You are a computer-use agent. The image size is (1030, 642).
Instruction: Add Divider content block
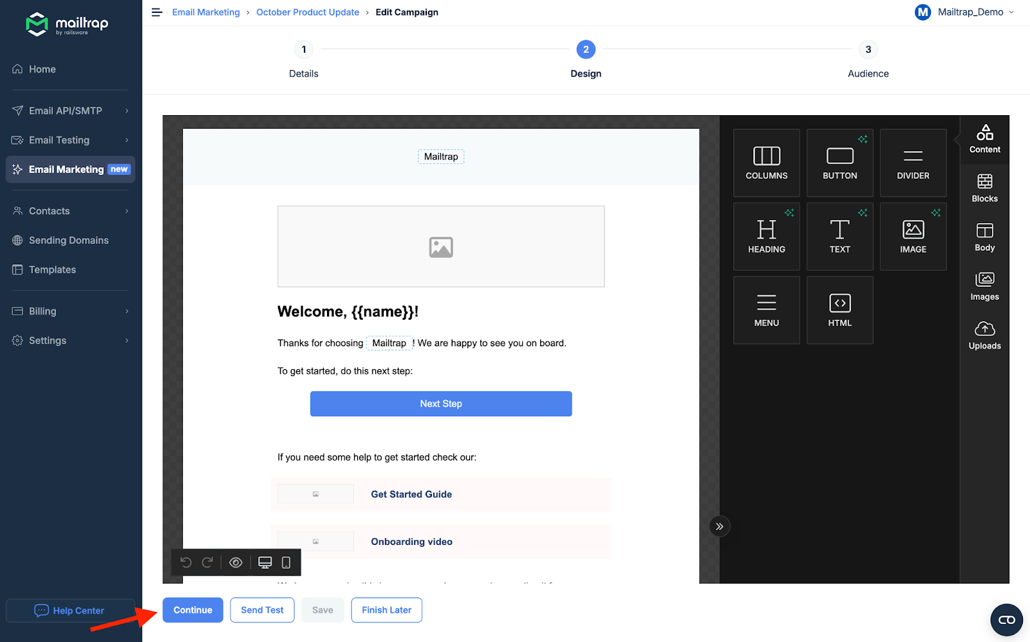coord(913,163)
